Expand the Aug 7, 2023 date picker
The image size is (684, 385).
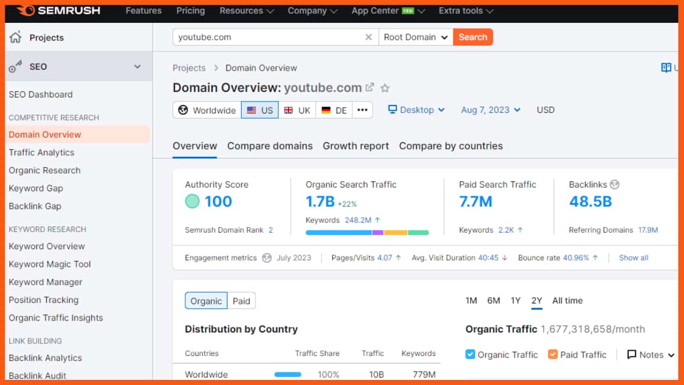click(490, 110)
